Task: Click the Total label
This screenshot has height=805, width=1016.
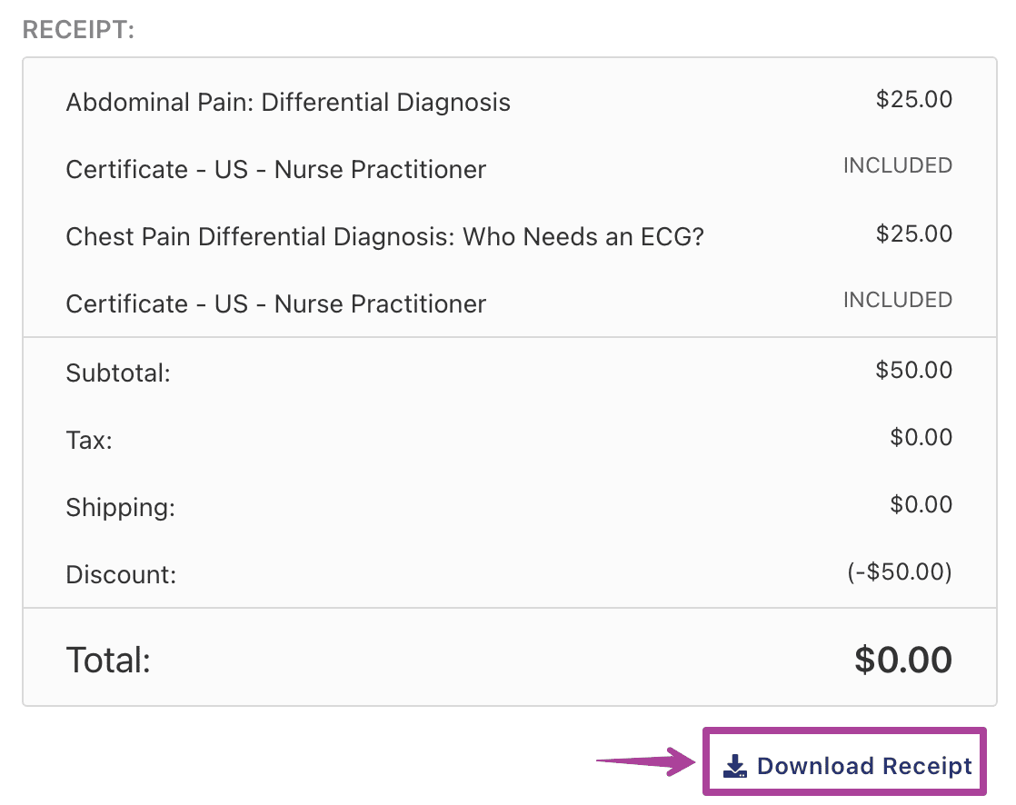Action: 108,660
